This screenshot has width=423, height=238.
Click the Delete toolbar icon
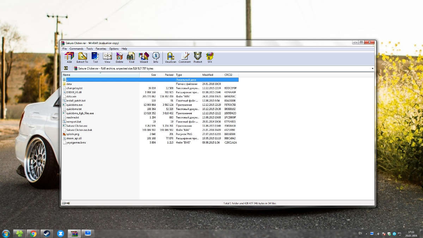119,57
